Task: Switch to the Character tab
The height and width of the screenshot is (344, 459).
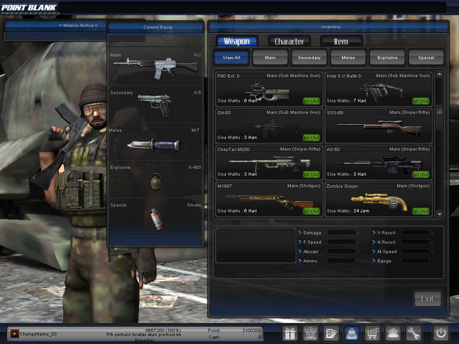Action: pyautogui.click(x=289, y=41)
